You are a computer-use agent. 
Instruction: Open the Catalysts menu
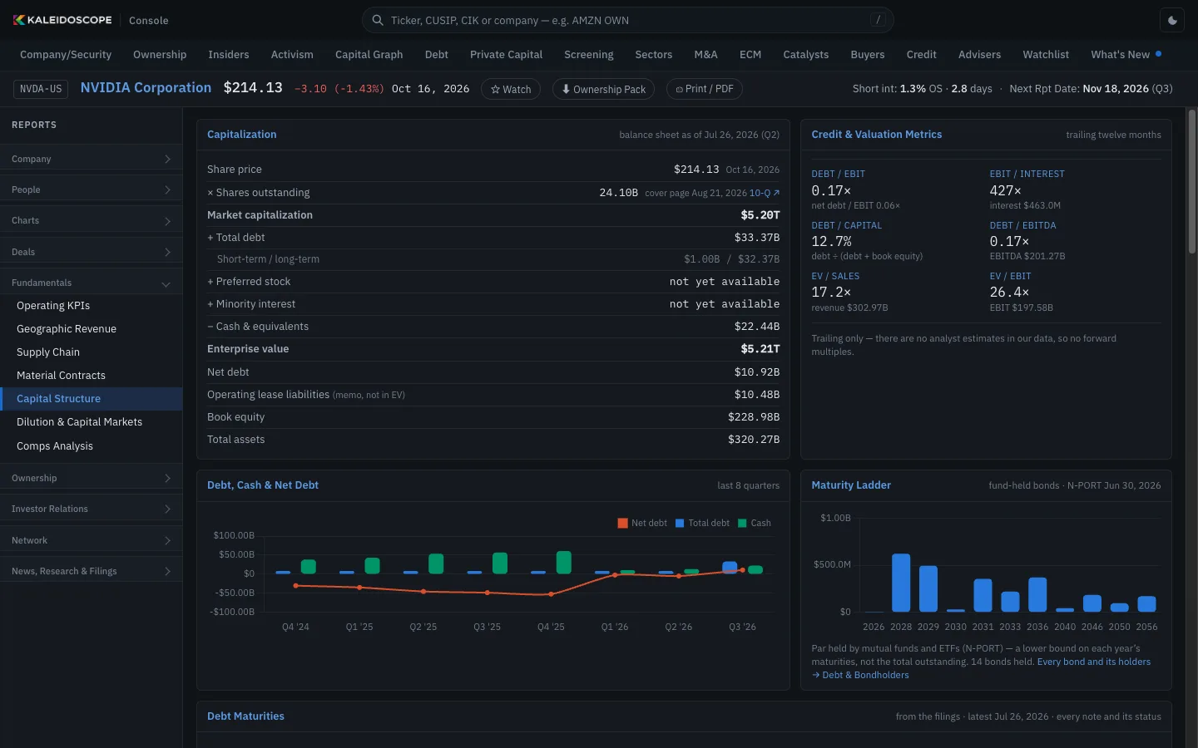(806, 55)
